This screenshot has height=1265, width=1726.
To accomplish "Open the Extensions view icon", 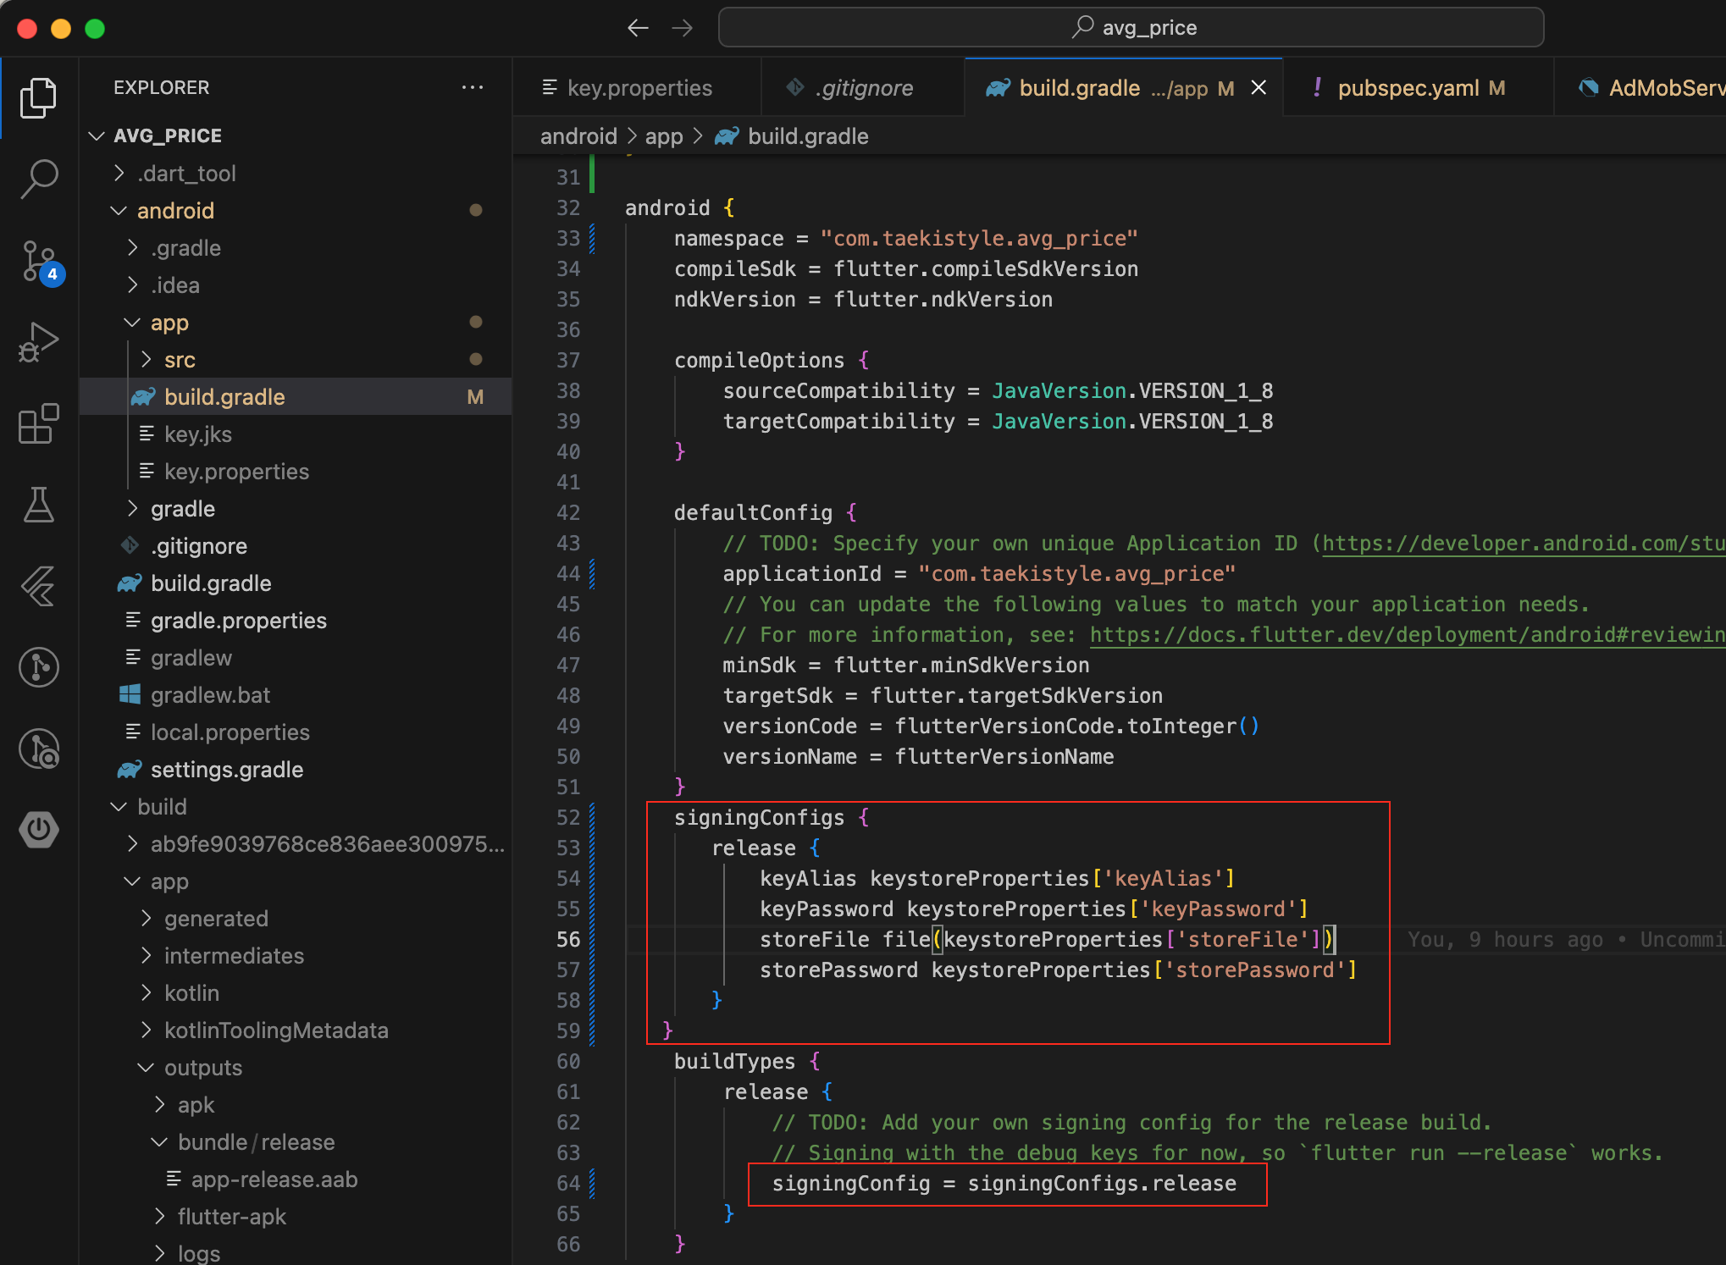I will coord(39,423).
